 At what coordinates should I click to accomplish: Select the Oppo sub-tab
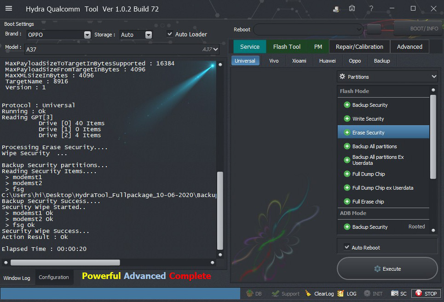[x=355, y=61]
